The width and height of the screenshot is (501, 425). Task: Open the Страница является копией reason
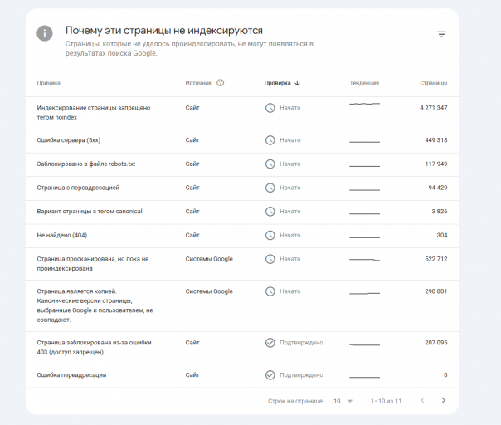[x=242, y=305]
